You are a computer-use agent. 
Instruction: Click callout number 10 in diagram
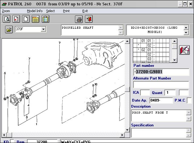(x=96, y=84)
